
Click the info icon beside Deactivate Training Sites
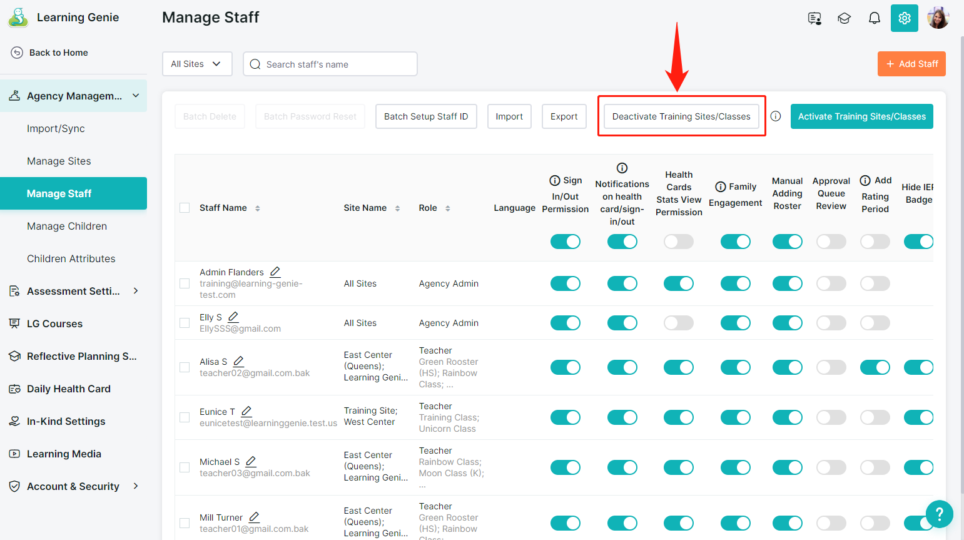tap(776, 116)
